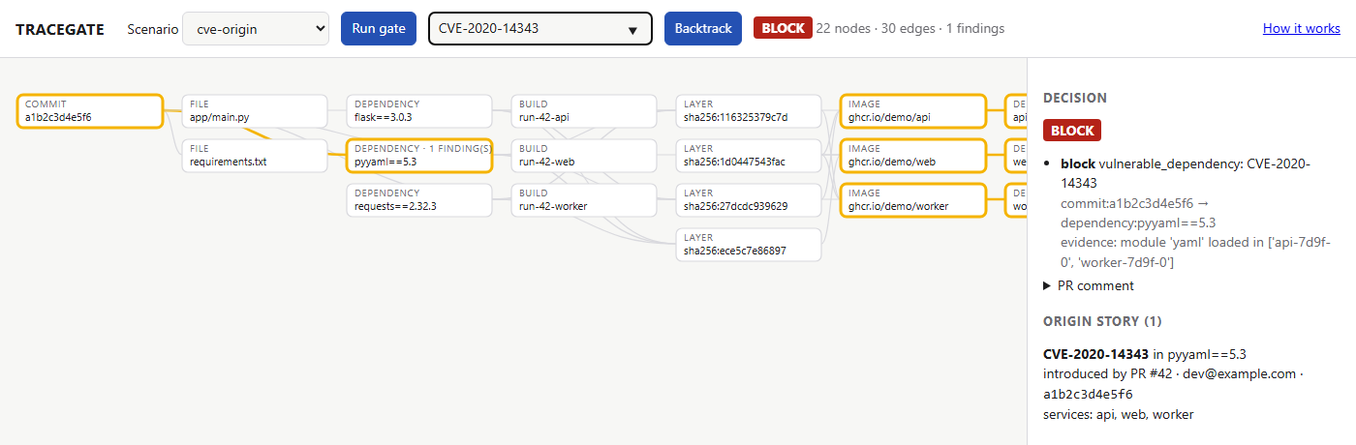Click the Backtrack button
The height and width of the screenshot is (445, 1356).
point(703,29)
